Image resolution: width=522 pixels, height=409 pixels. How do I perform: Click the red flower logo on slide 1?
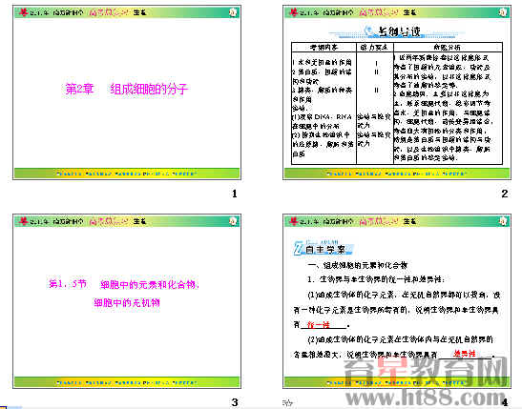(23, 12)
